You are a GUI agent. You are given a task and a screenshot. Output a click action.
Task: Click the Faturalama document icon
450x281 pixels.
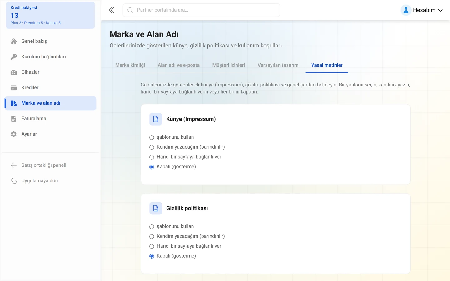14,119
